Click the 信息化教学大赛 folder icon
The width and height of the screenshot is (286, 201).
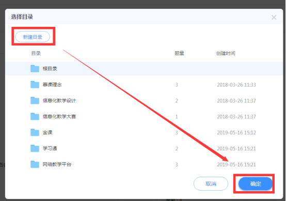click(x=35, y=116)
